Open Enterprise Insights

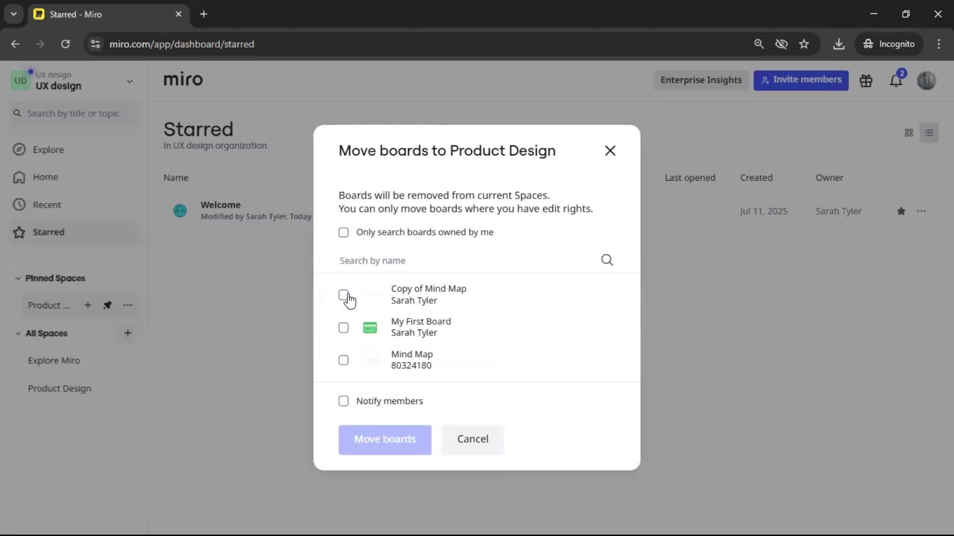(x=701, y=80)
